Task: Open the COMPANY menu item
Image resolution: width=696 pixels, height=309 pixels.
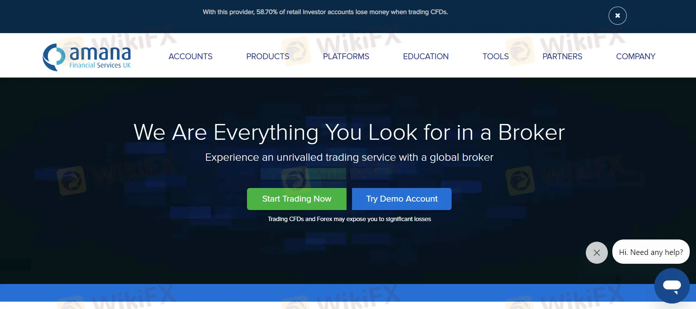Action: point(635,56)
